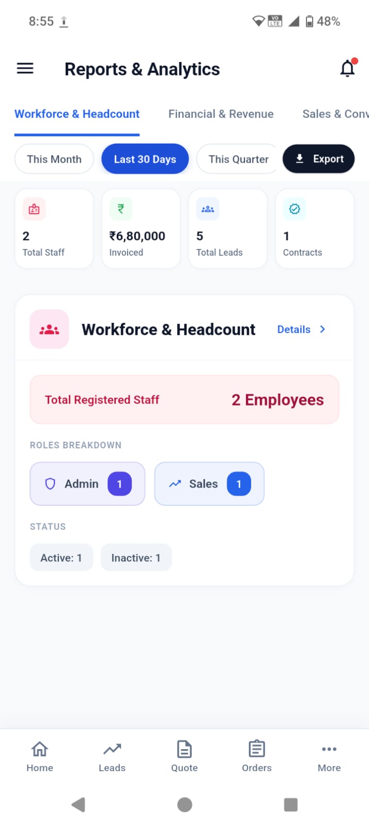Tap Android recent apps square button
Image resolution: width=369 pixels, height=826 pixels.
tap(291, 804)
